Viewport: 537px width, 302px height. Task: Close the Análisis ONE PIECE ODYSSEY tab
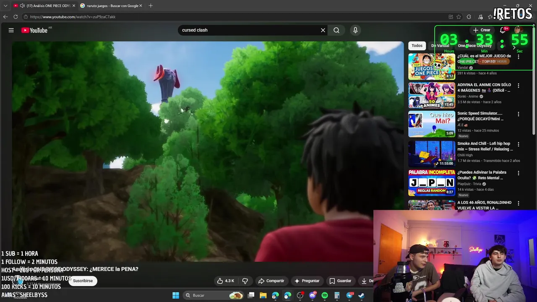pyautogui.click(x=74, y=6)
